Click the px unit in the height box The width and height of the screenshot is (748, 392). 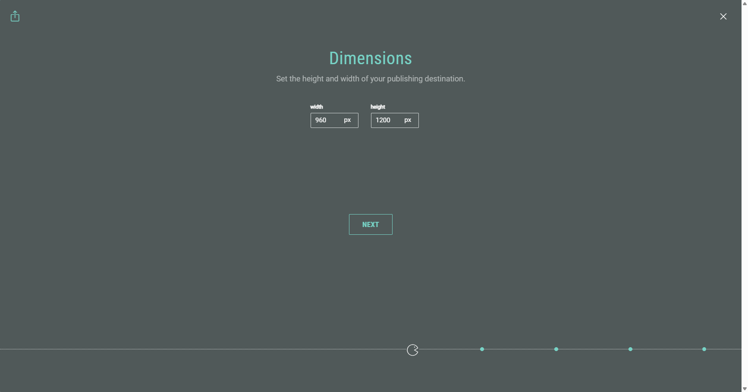click(x=408, y=120)
